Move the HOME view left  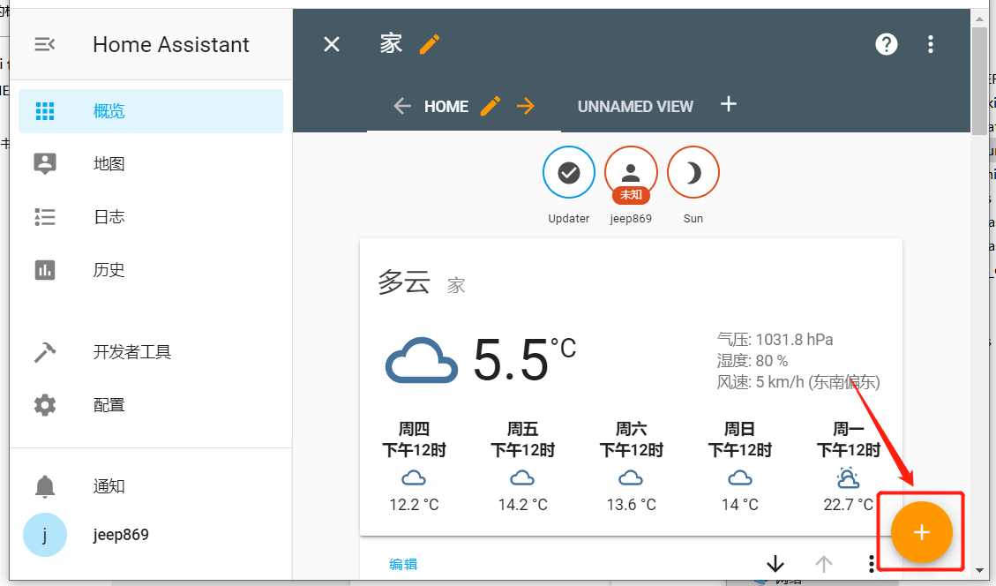click(402, 106)
